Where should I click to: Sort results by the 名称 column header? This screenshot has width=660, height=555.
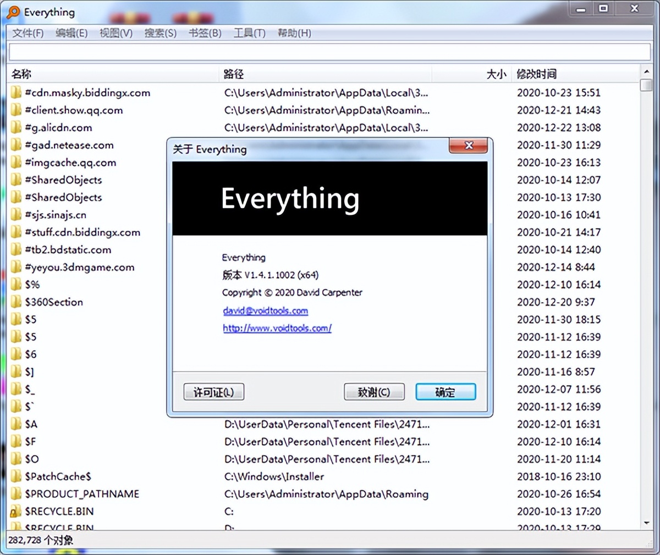pos(114,74)
